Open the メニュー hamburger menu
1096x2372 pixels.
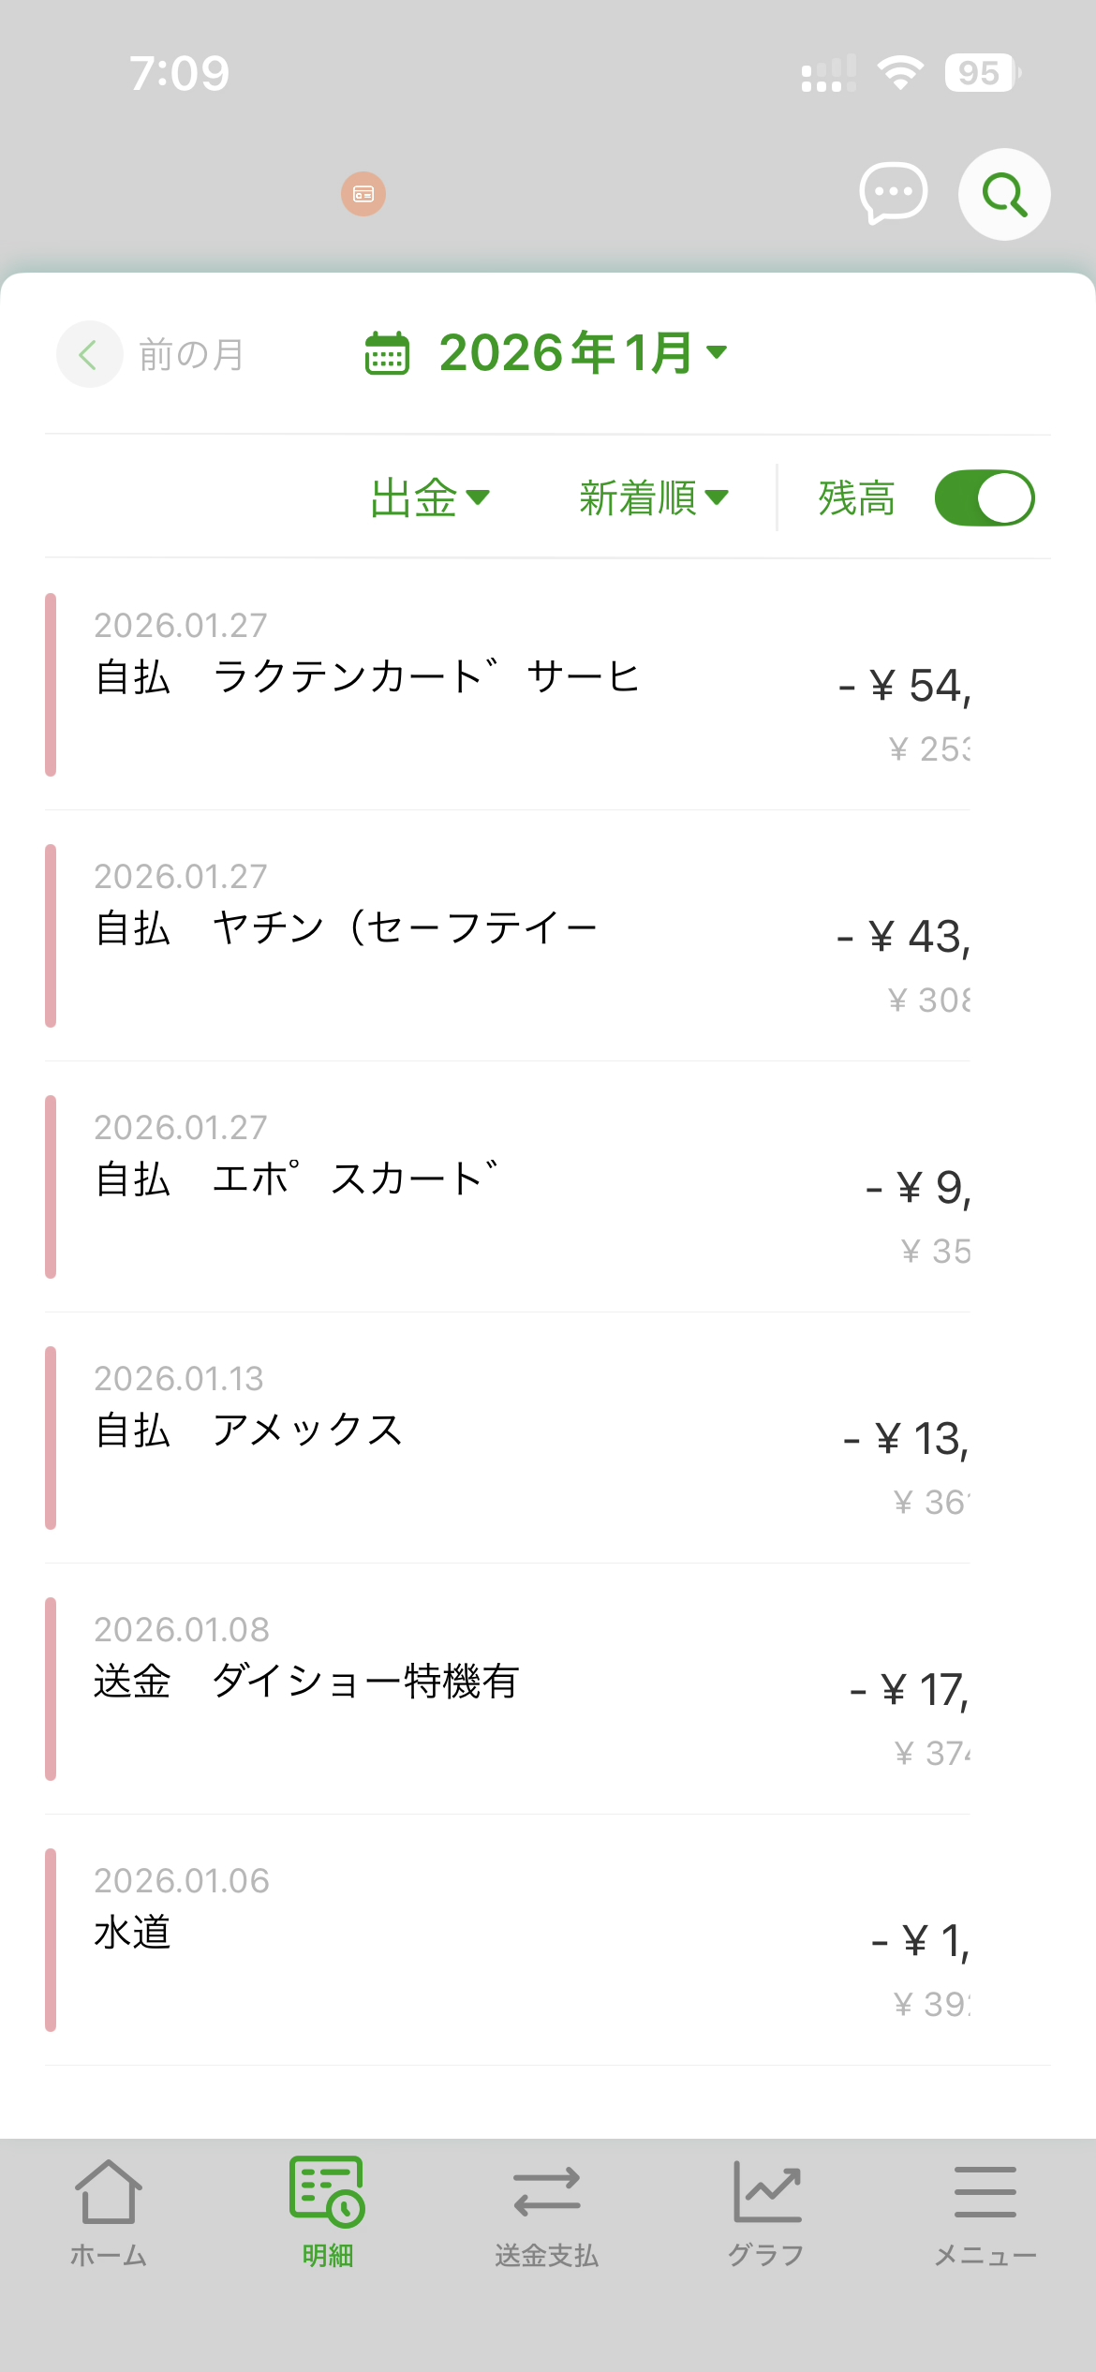click(x=985, y=2214)
